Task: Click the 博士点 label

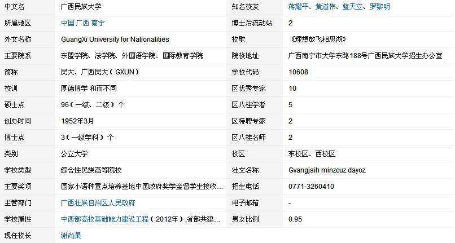Action: (14, 137)
